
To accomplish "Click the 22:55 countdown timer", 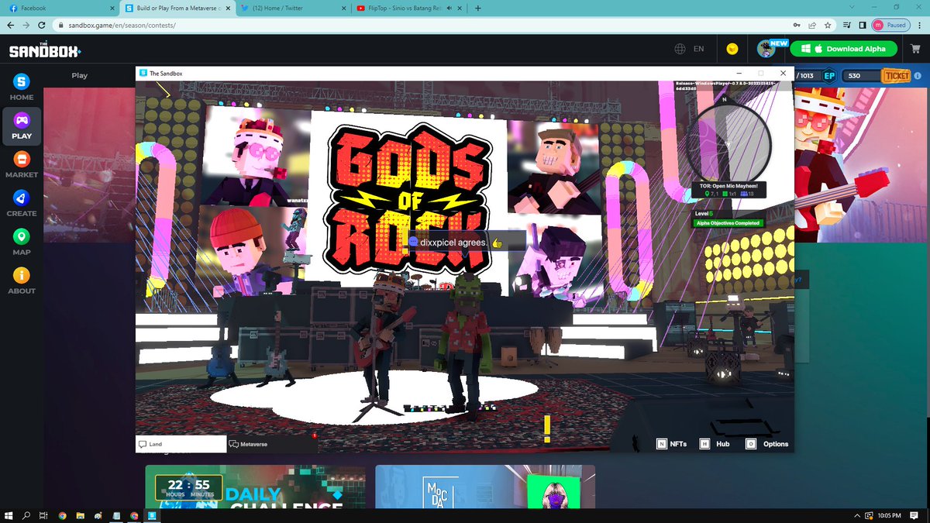I will click(188, 487).
